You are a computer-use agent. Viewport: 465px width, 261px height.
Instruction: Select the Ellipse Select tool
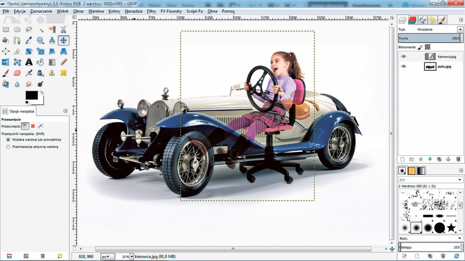[x=17, y=30]
